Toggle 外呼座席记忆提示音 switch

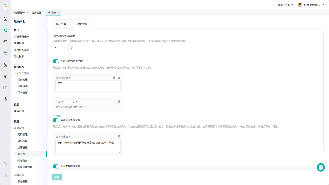[x=56, y=61]
